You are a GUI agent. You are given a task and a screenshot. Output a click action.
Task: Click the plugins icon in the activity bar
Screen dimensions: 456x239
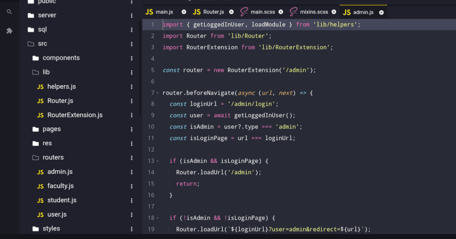coord(9,31)
